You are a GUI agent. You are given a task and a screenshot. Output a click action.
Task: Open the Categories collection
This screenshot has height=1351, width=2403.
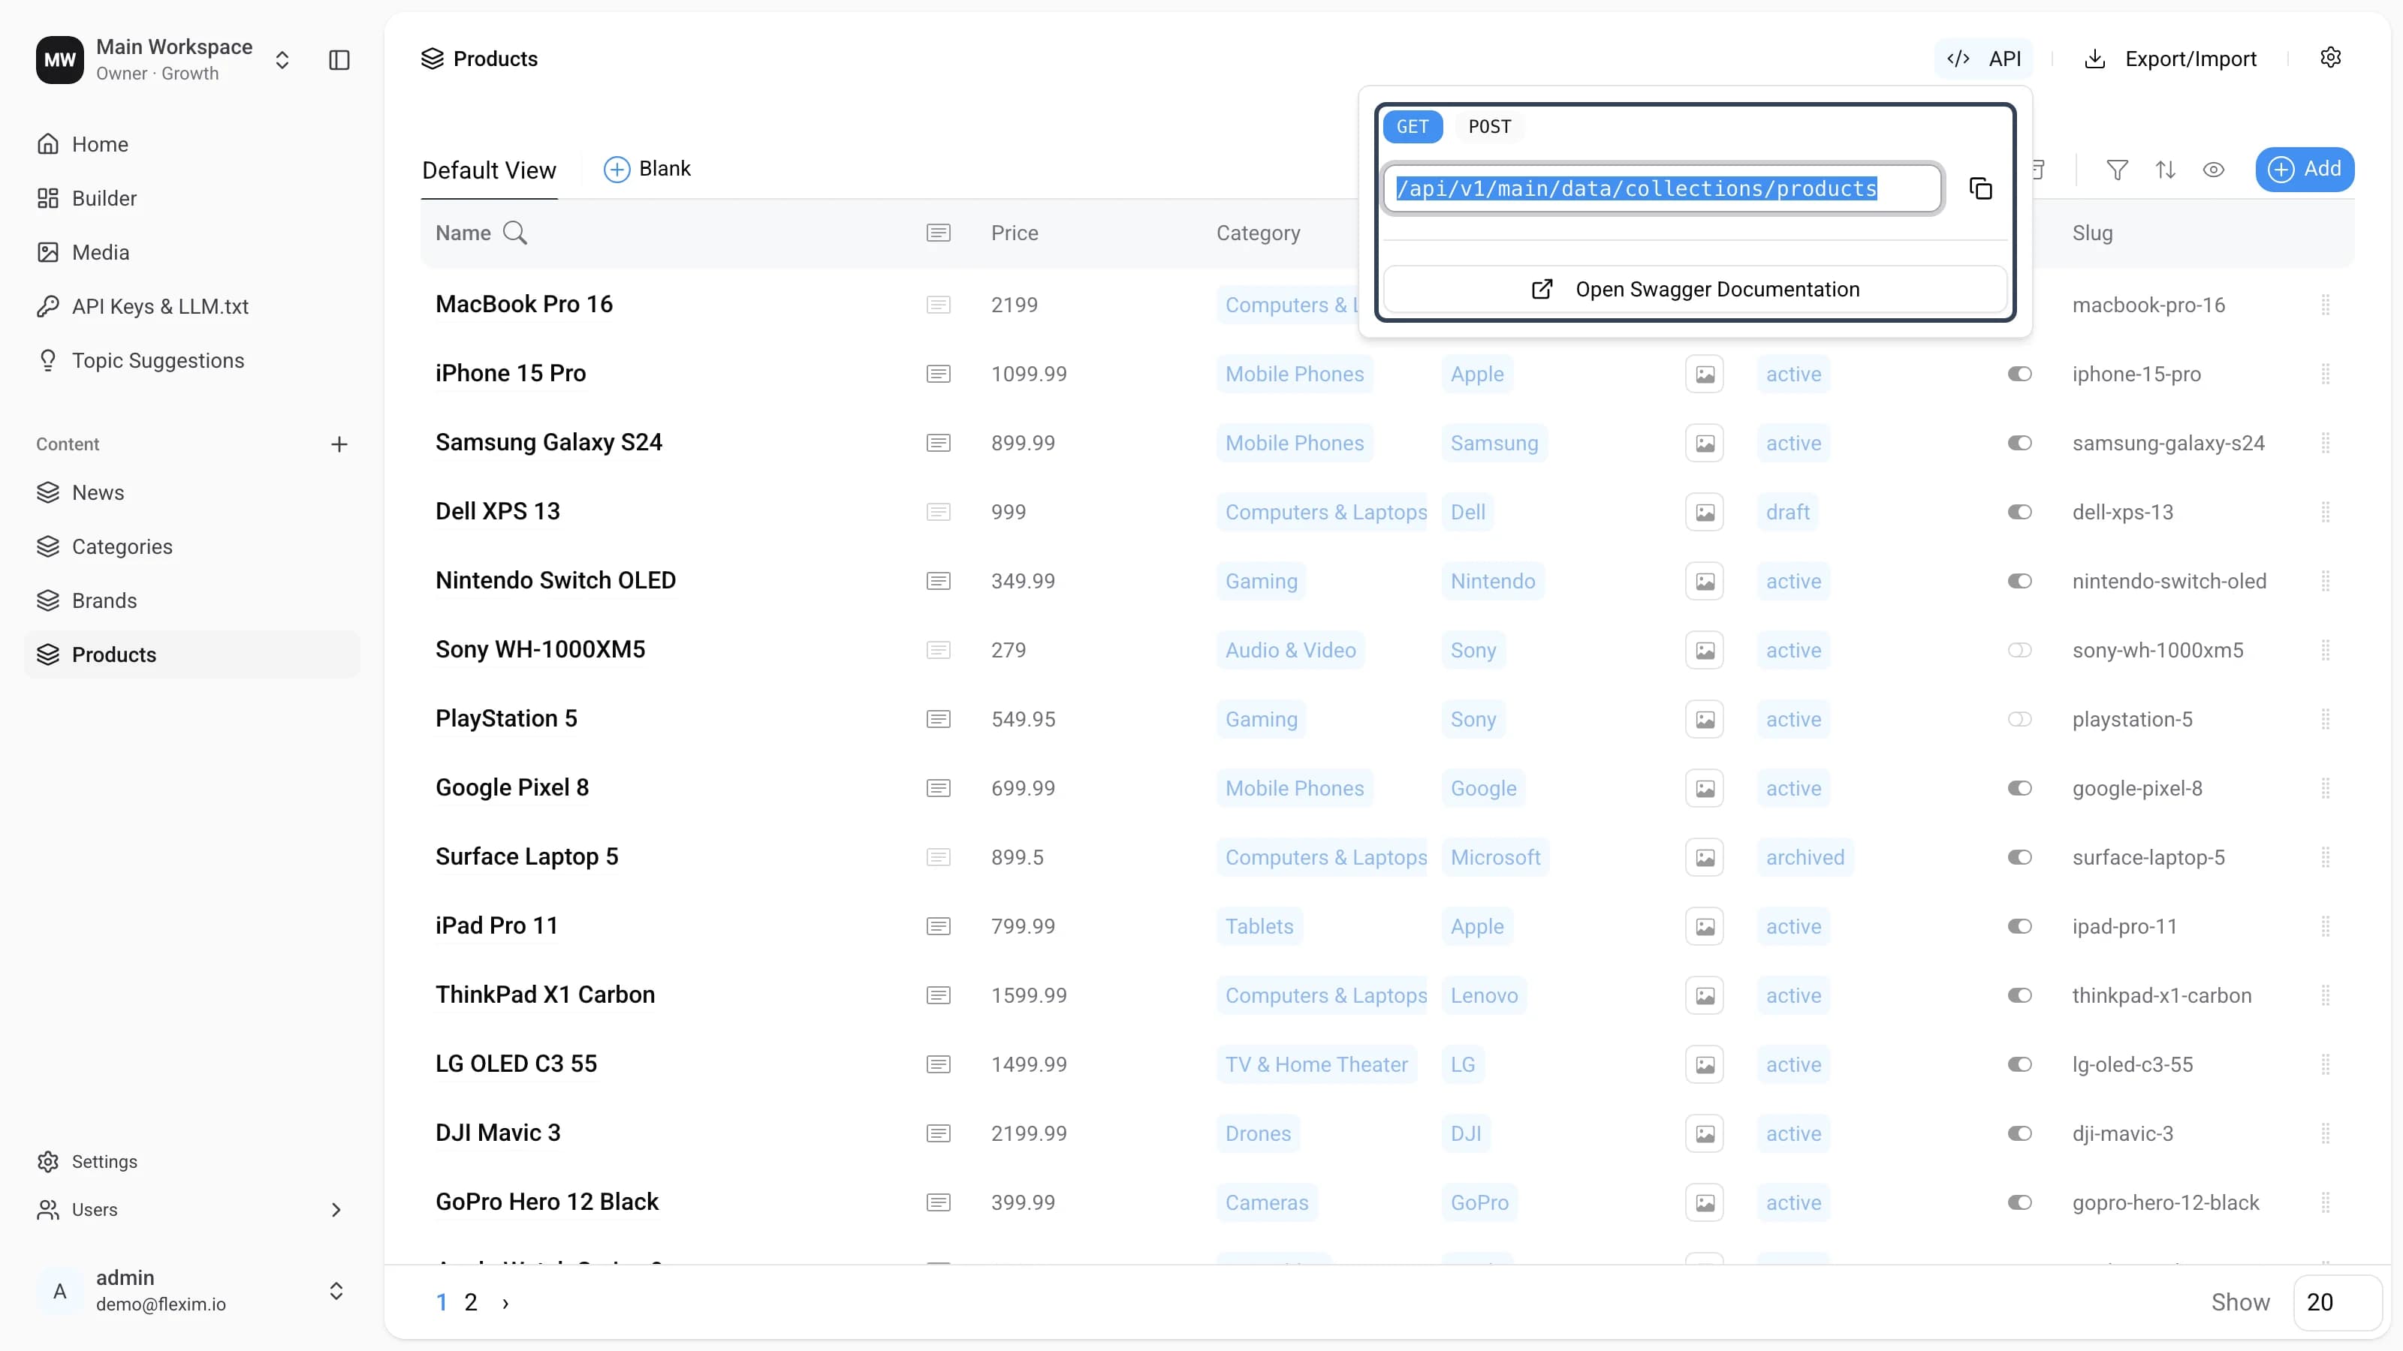[x=191, y=546]
